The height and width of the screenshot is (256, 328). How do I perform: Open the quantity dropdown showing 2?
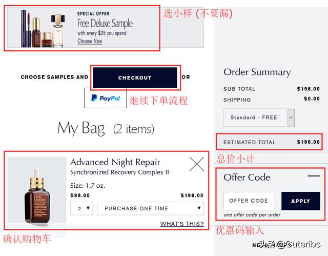tap(81, 208)
